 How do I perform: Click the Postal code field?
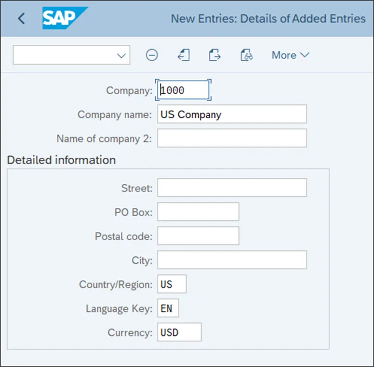pyautogui.click(x=198, y=236)
